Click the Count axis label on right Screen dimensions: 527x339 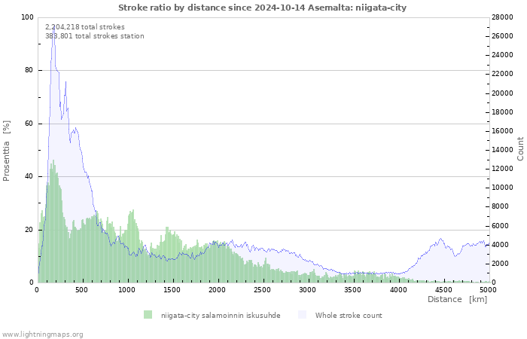tap(520, 149)
